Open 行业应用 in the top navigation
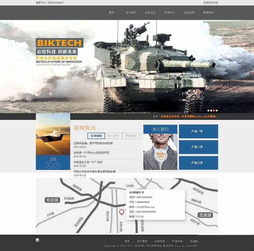The height and width of the screenshot is (251, 254). 189,12
